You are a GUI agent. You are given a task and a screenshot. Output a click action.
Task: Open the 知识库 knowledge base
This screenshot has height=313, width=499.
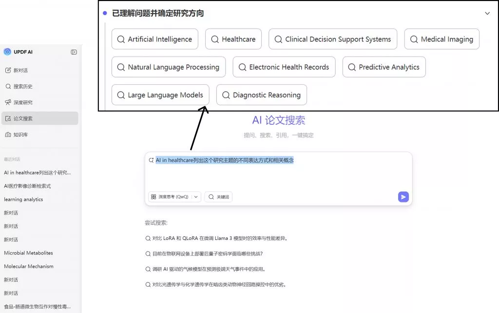(22, 135)
